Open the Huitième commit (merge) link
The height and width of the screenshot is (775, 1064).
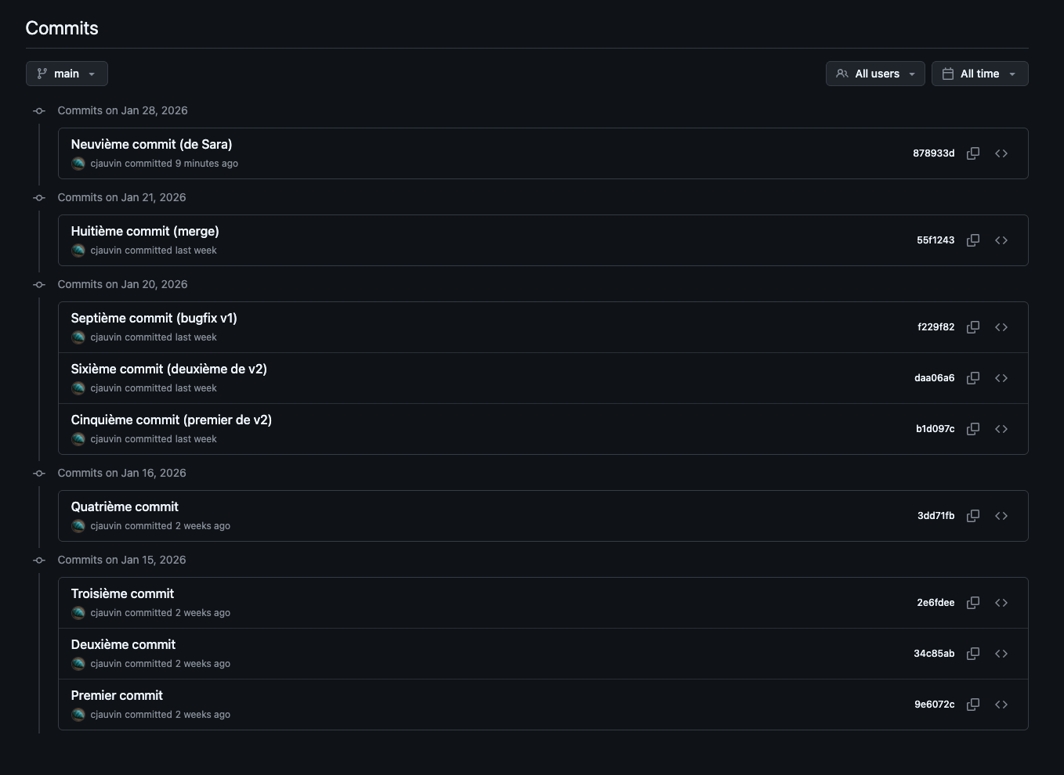coord(145,231)
